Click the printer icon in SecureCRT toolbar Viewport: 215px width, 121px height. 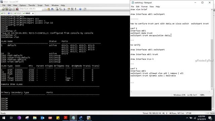point(64,9)
